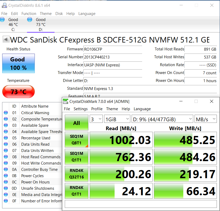Image resolution: width=220 pixels, height=211 pixels.
Task: Open the test count dropdown
Action: [96, 119]
